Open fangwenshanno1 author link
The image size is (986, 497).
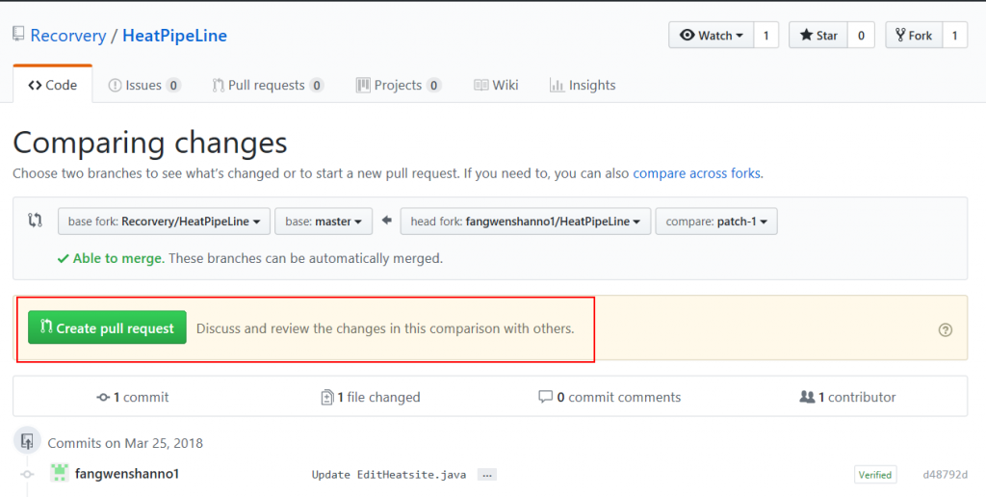tap(127, 474)
